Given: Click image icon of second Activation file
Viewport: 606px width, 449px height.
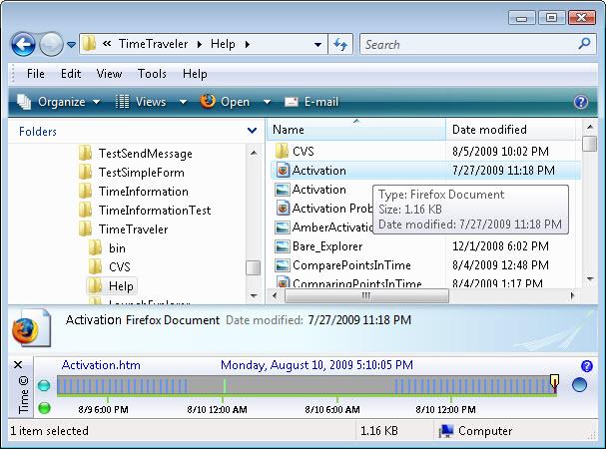Looking at the screenshot, I should (x=283, y=190).
